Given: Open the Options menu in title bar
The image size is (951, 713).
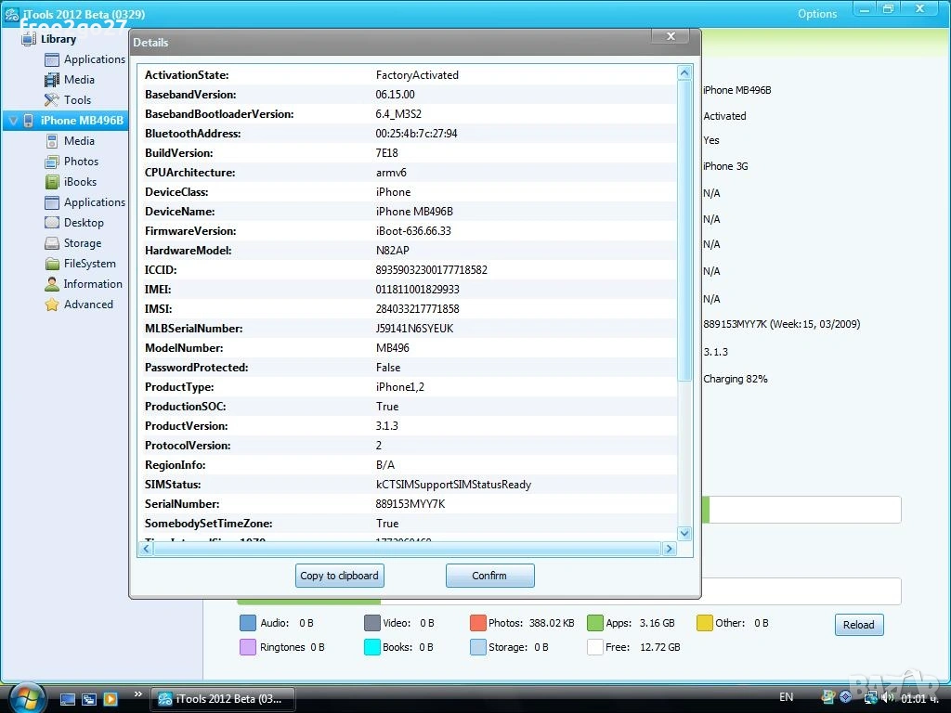Looking at the screenshot, I should [x=817, y=14].
